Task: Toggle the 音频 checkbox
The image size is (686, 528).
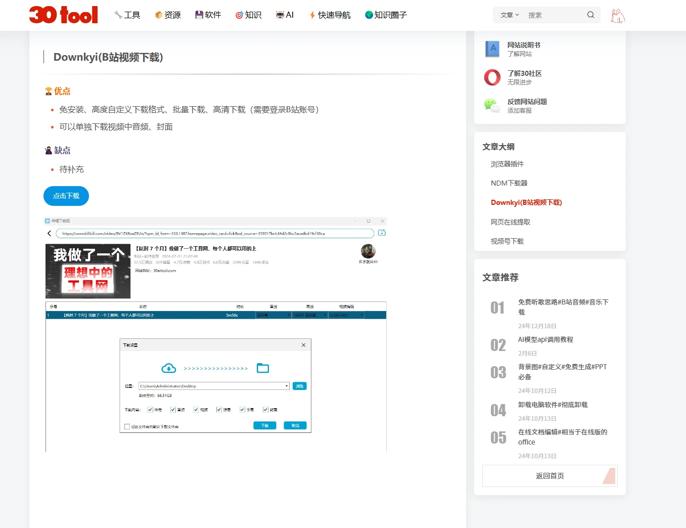Action: [x=173, y=410]
